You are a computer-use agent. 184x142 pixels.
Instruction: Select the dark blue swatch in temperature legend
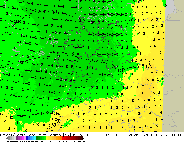click(27, 138)
